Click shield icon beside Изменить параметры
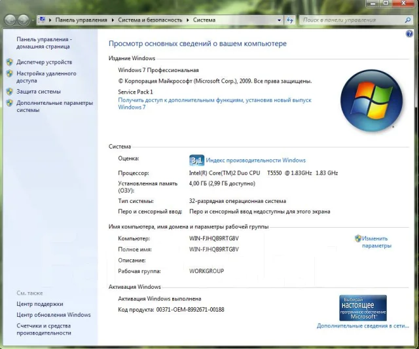Viewport: 419px width, 349px height. pyautogui.click(x=358, y=238)
